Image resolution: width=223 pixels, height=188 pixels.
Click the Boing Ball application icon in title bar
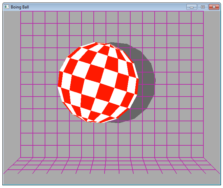pyautogui.click(x=6, y=7)
